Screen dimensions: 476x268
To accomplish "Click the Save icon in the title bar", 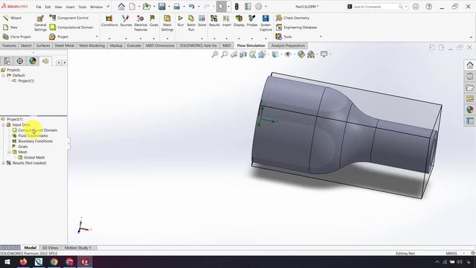I will (x=162, y=7).
